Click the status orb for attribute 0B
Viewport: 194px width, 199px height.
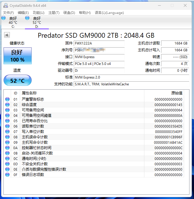tap(7, 153)
